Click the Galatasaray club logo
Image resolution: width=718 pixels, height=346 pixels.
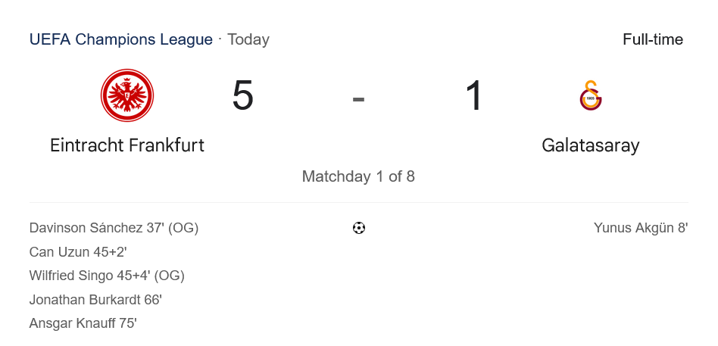coord(591,96)
